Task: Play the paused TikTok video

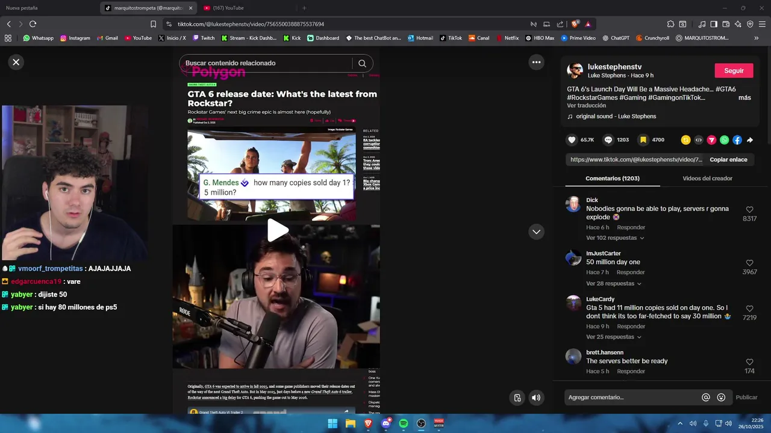Action: pyautogui.click(x=277, y=230)
